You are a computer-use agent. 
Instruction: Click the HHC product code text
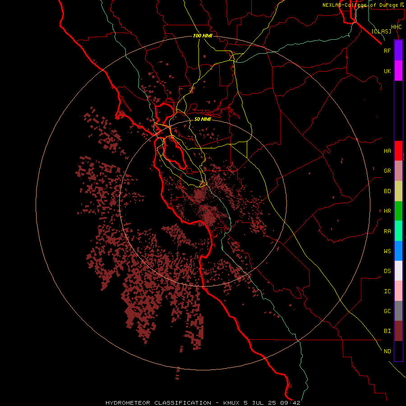396,27
